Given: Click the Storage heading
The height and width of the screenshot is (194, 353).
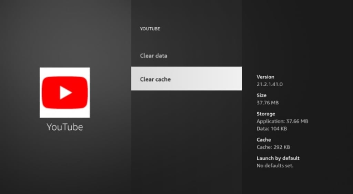Looking at the screenshot, I should coord(266,114).
